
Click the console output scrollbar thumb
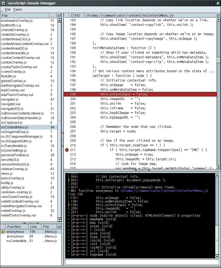coord(217,240)
